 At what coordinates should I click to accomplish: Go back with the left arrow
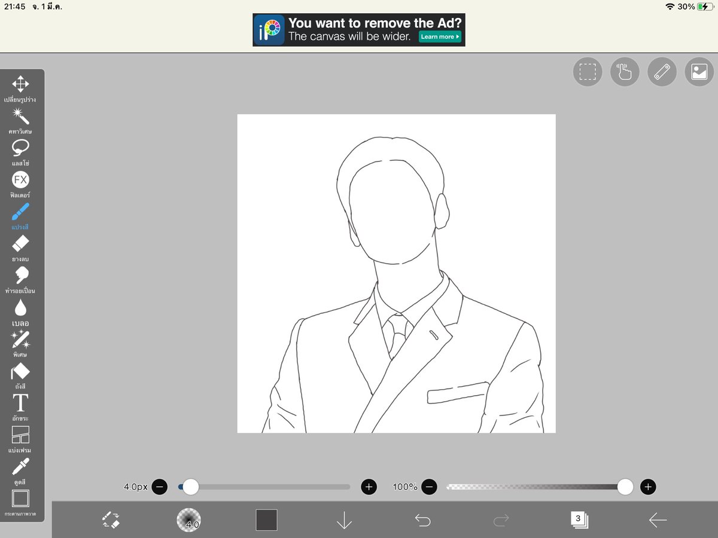coord(658,520)
